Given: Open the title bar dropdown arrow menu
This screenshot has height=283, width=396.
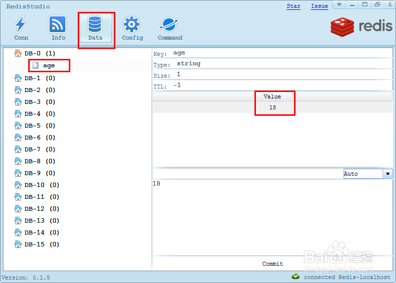Looking at the screenshot, I should click(x=339, y=4).
